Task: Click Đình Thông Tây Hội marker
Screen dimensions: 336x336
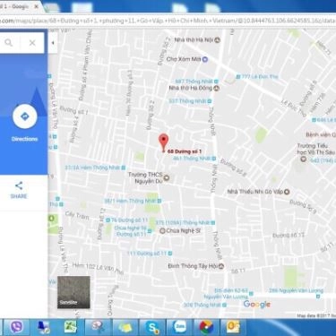Action: [221, 266]
